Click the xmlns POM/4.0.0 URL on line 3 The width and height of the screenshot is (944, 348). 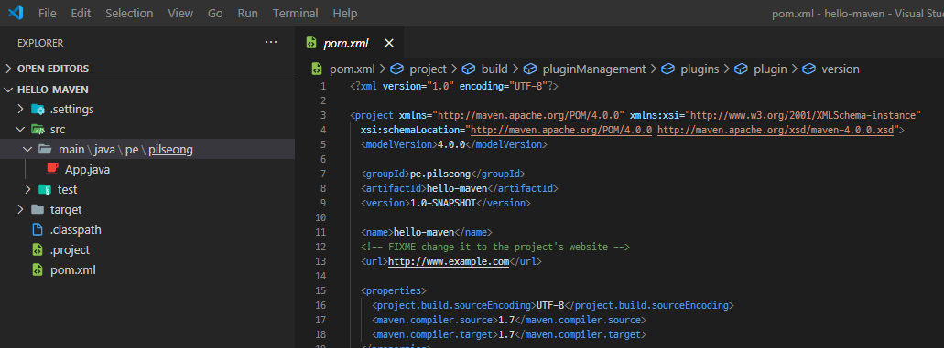click(528, 115)
